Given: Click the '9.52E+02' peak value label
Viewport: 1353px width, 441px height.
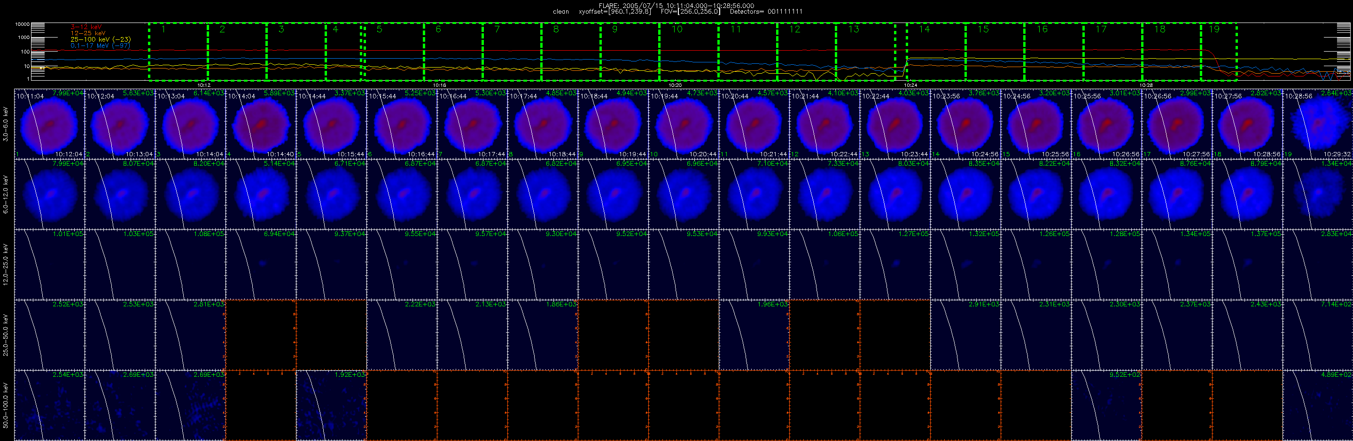Looking at the screenshot, I should pos(1125,374).
